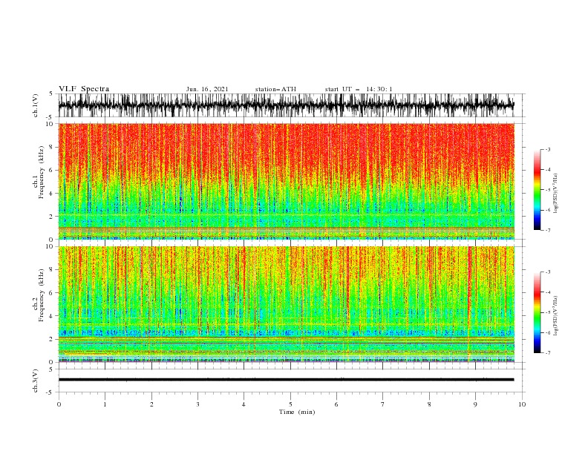The image size is (588, 454).
Task: Click the "-5" volt tick on ch.3(V) axis
Action: (x=50, y=392)
